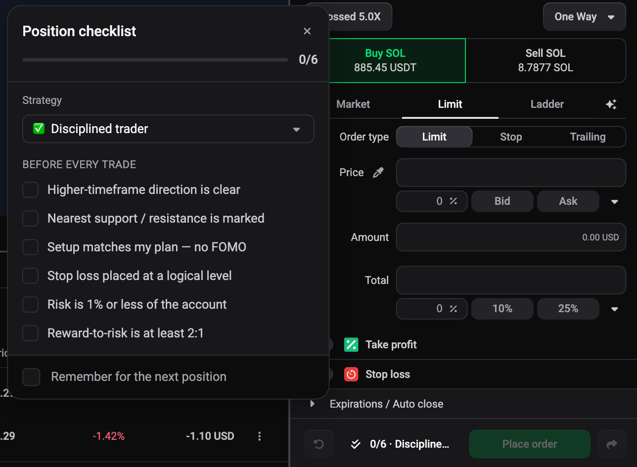Set price to Ask
Viewport: 637px width, 467px height.
pos(568,201)
